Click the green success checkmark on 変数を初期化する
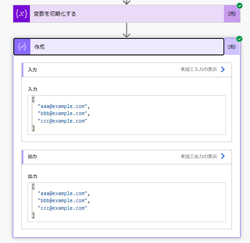 240,6
